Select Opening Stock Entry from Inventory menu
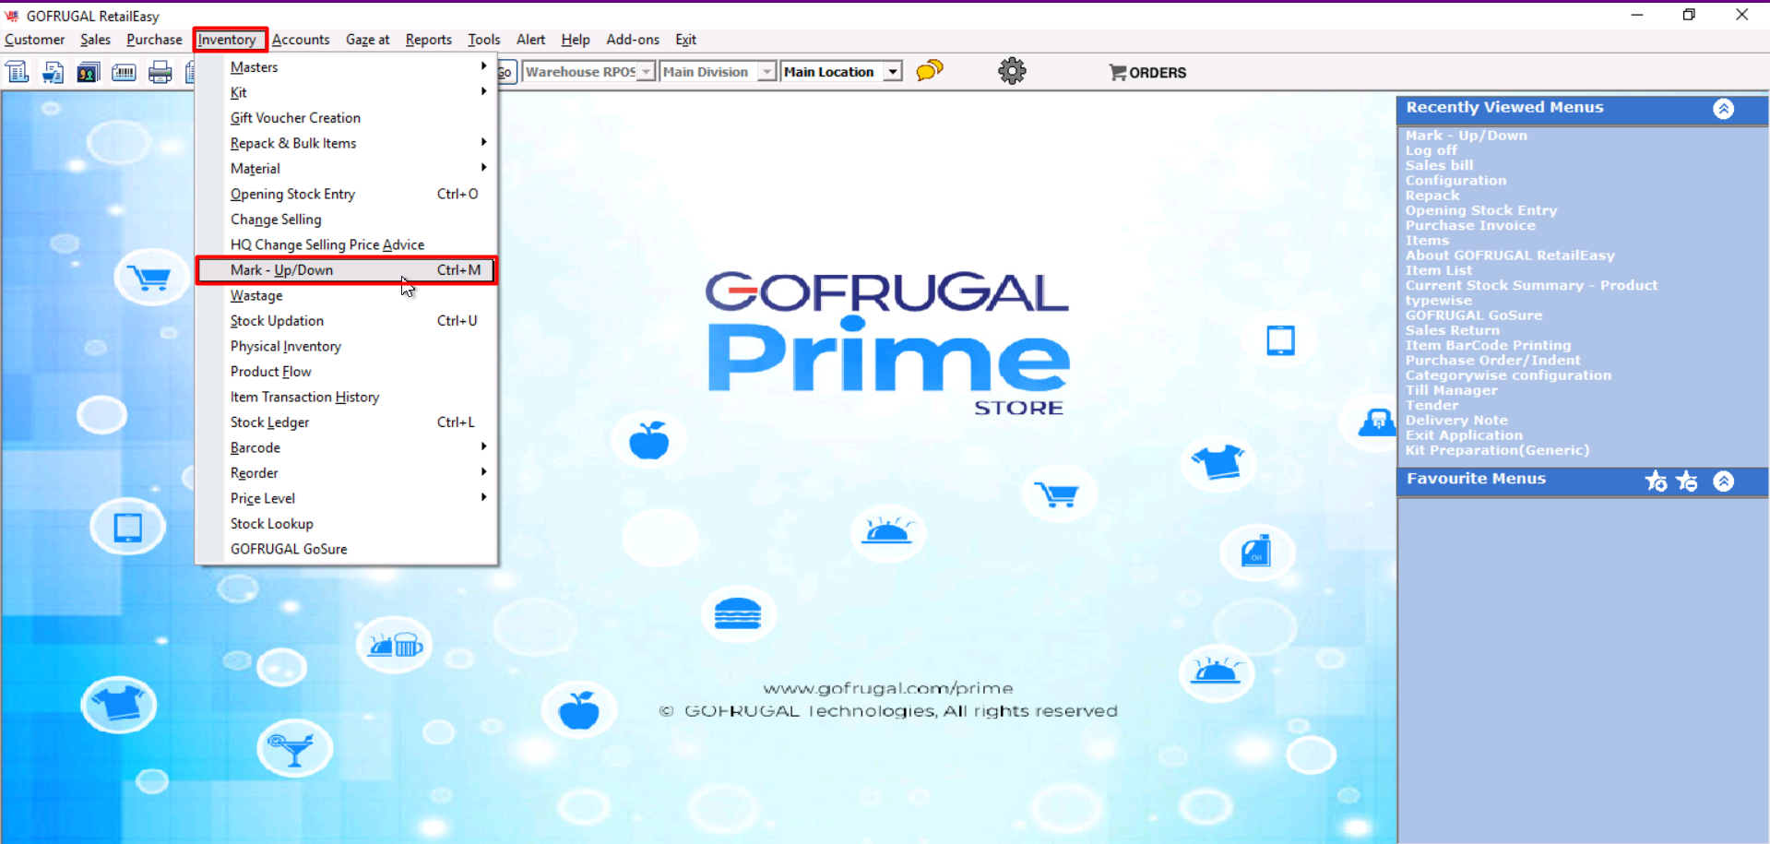 (347, 194)
